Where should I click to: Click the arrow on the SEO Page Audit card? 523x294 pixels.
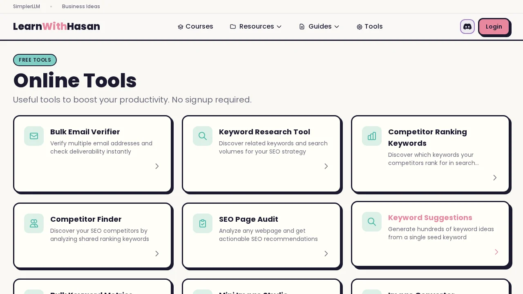326,254
